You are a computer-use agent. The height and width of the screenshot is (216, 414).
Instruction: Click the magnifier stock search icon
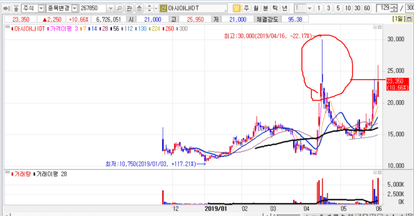click(x=119, y=8)
